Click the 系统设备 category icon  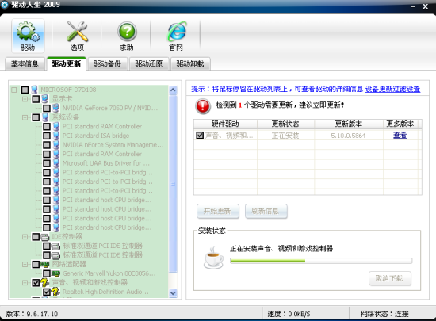click(x=45, y=117)
